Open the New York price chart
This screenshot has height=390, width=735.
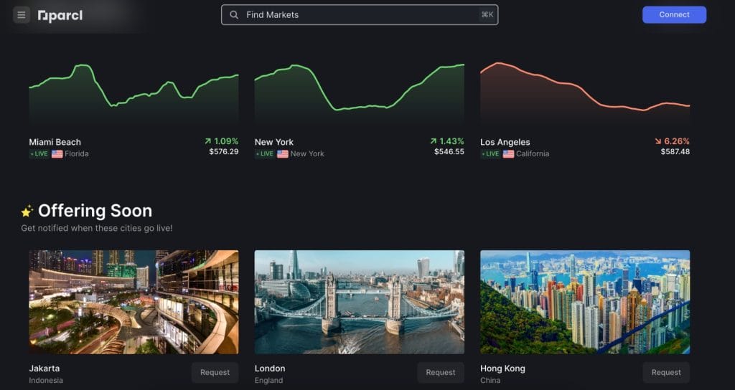(x=359, y=93)
